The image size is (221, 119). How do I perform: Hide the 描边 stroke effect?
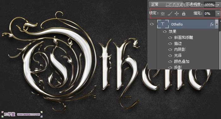(170, 44)
